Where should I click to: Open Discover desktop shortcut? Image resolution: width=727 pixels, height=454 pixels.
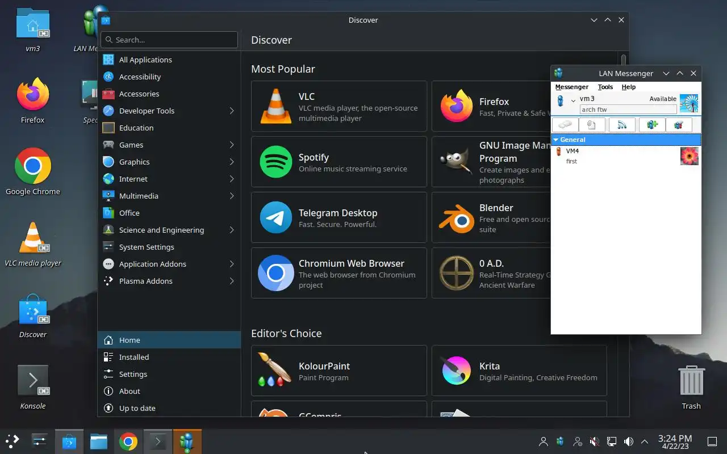tap(33, 315)
